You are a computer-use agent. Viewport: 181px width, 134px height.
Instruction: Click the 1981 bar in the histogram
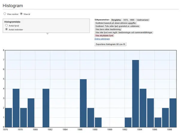point(46,108)
